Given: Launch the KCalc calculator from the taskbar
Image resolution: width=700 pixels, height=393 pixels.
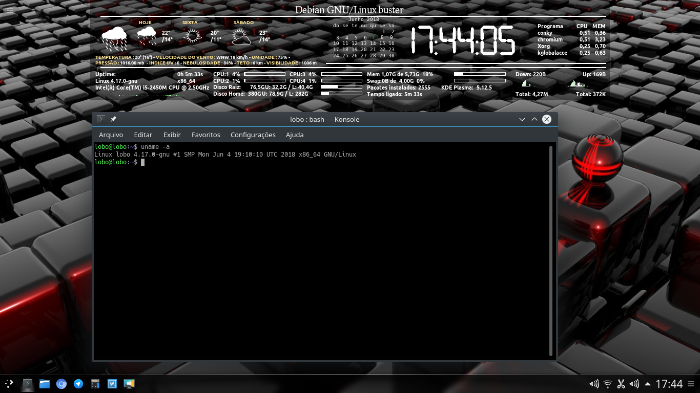Looking at the screenshot, I should pos(95,384).
